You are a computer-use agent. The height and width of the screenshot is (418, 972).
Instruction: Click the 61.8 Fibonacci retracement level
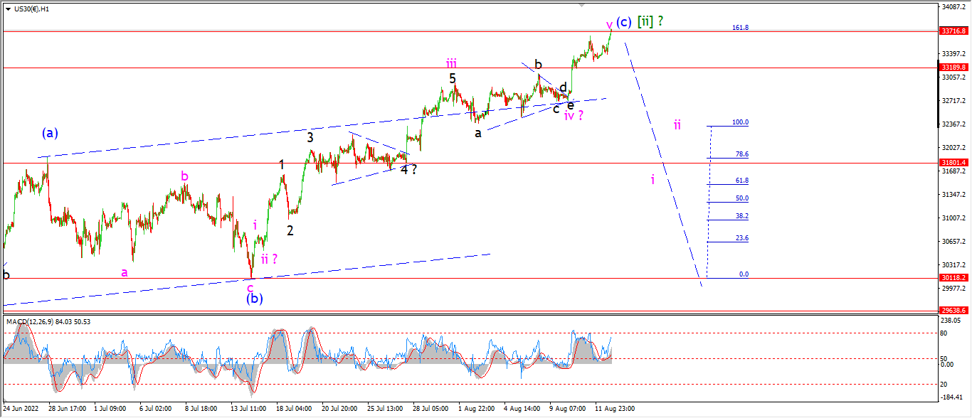(x=742, y=181)
